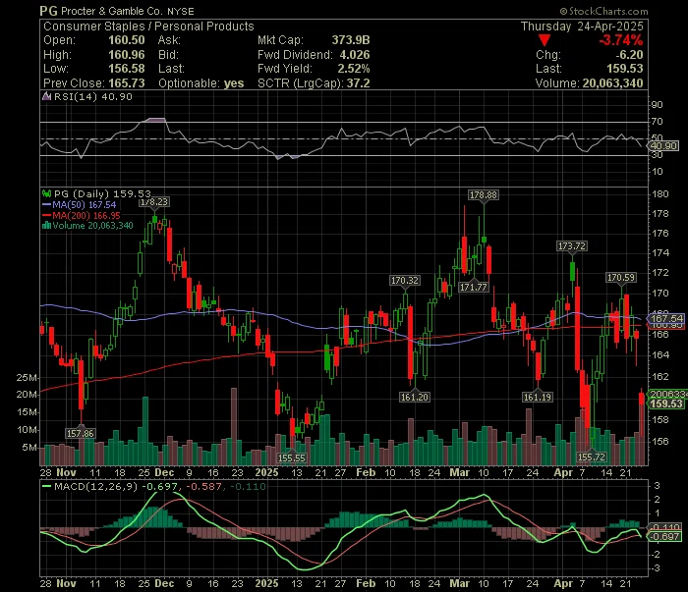
Task: Select the MACD value -0.697 in legend
Action: coord(159,486)
